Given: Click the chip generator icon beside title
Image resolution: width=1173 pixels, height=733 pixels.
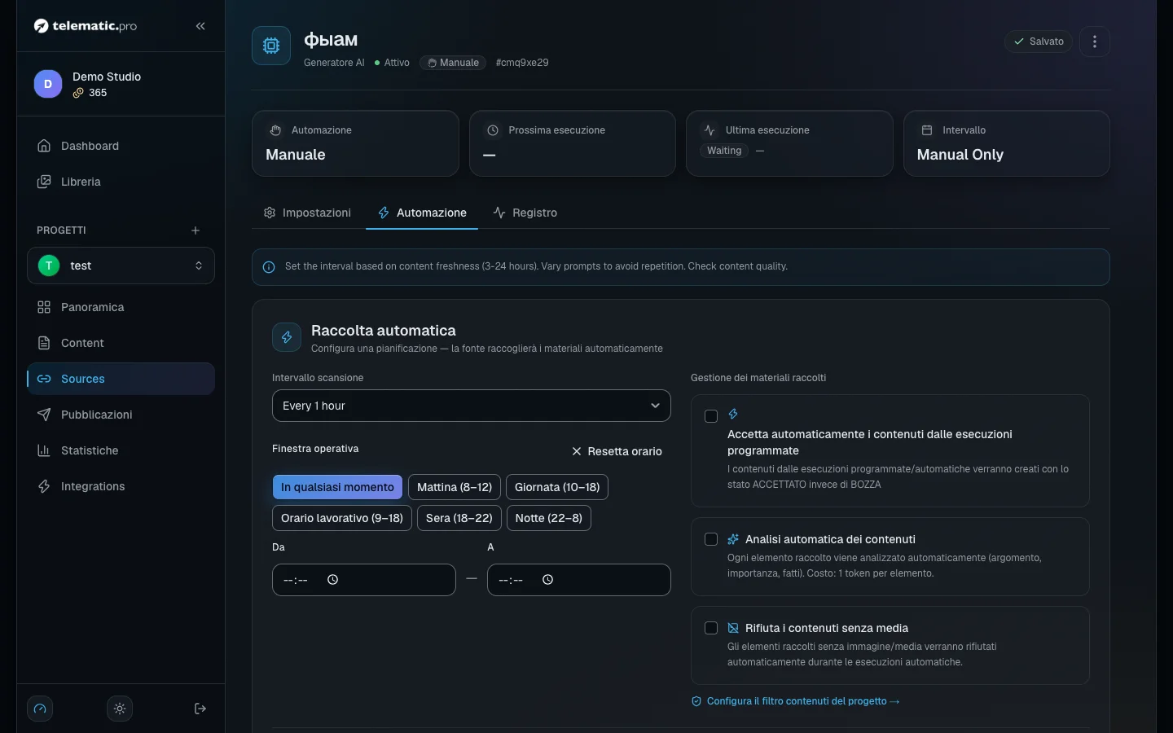Looking at the screenshot, I should pyautogui.click(x=271, y=46).
